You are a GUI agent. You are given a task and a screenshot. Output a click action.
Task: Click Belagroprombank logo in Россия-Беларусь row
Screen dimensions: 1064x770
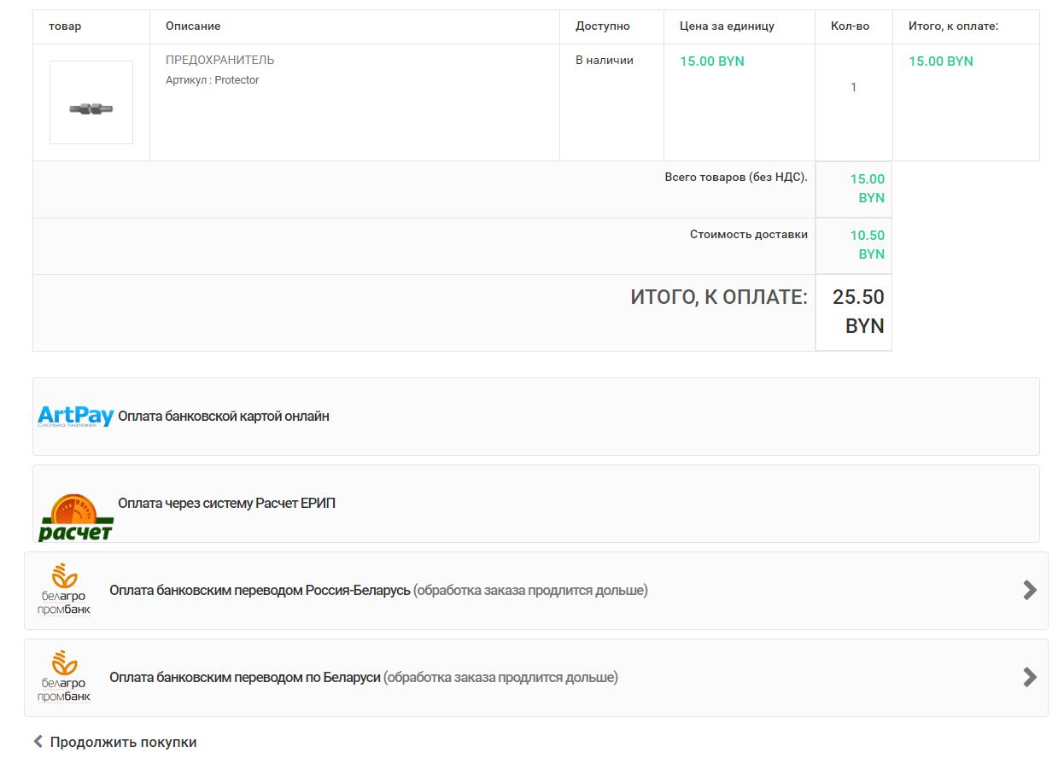64,590
